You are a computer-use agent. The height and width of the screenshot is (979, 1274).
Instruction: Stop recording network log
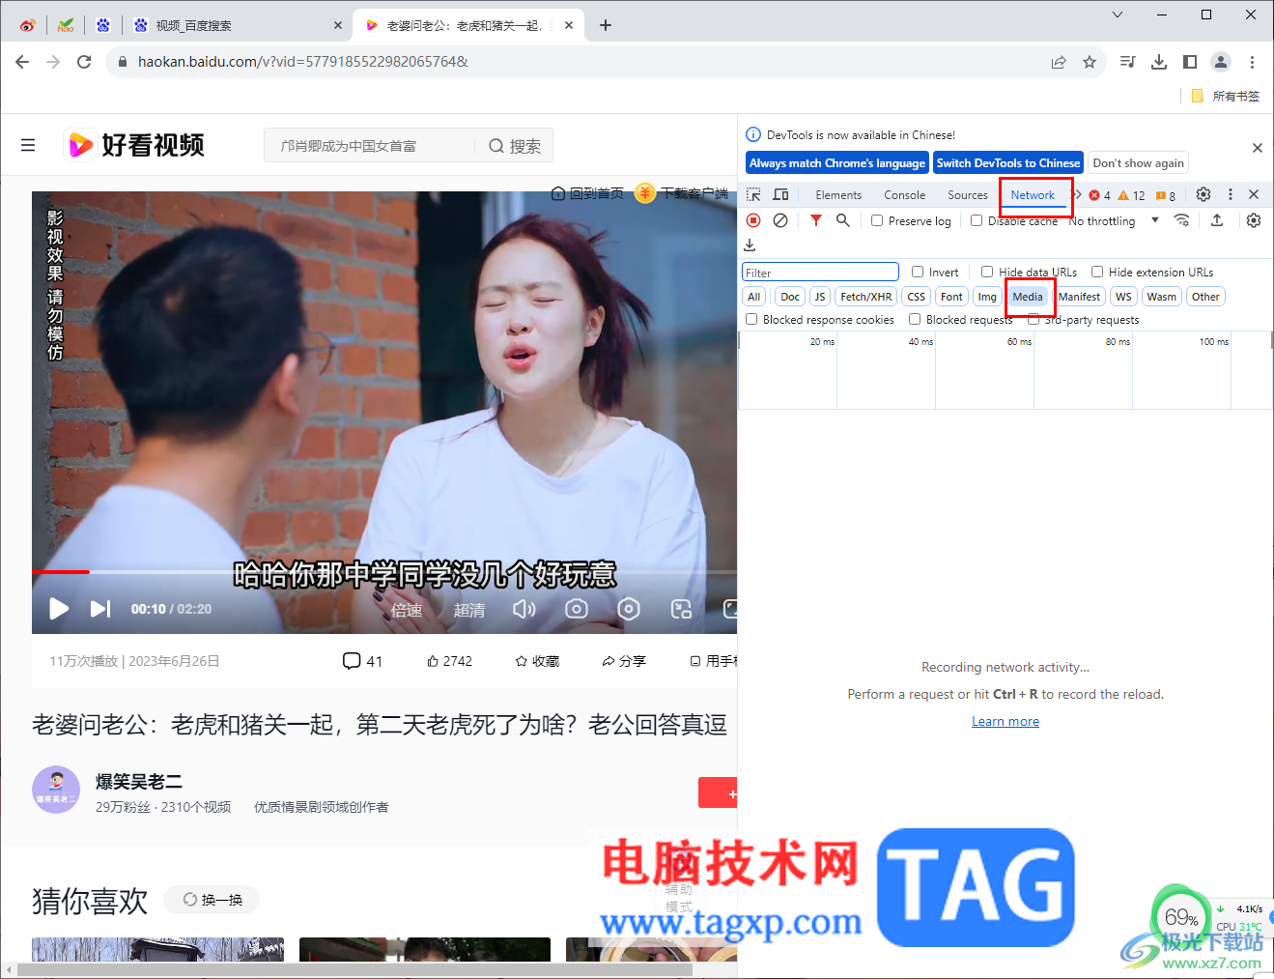753,220
